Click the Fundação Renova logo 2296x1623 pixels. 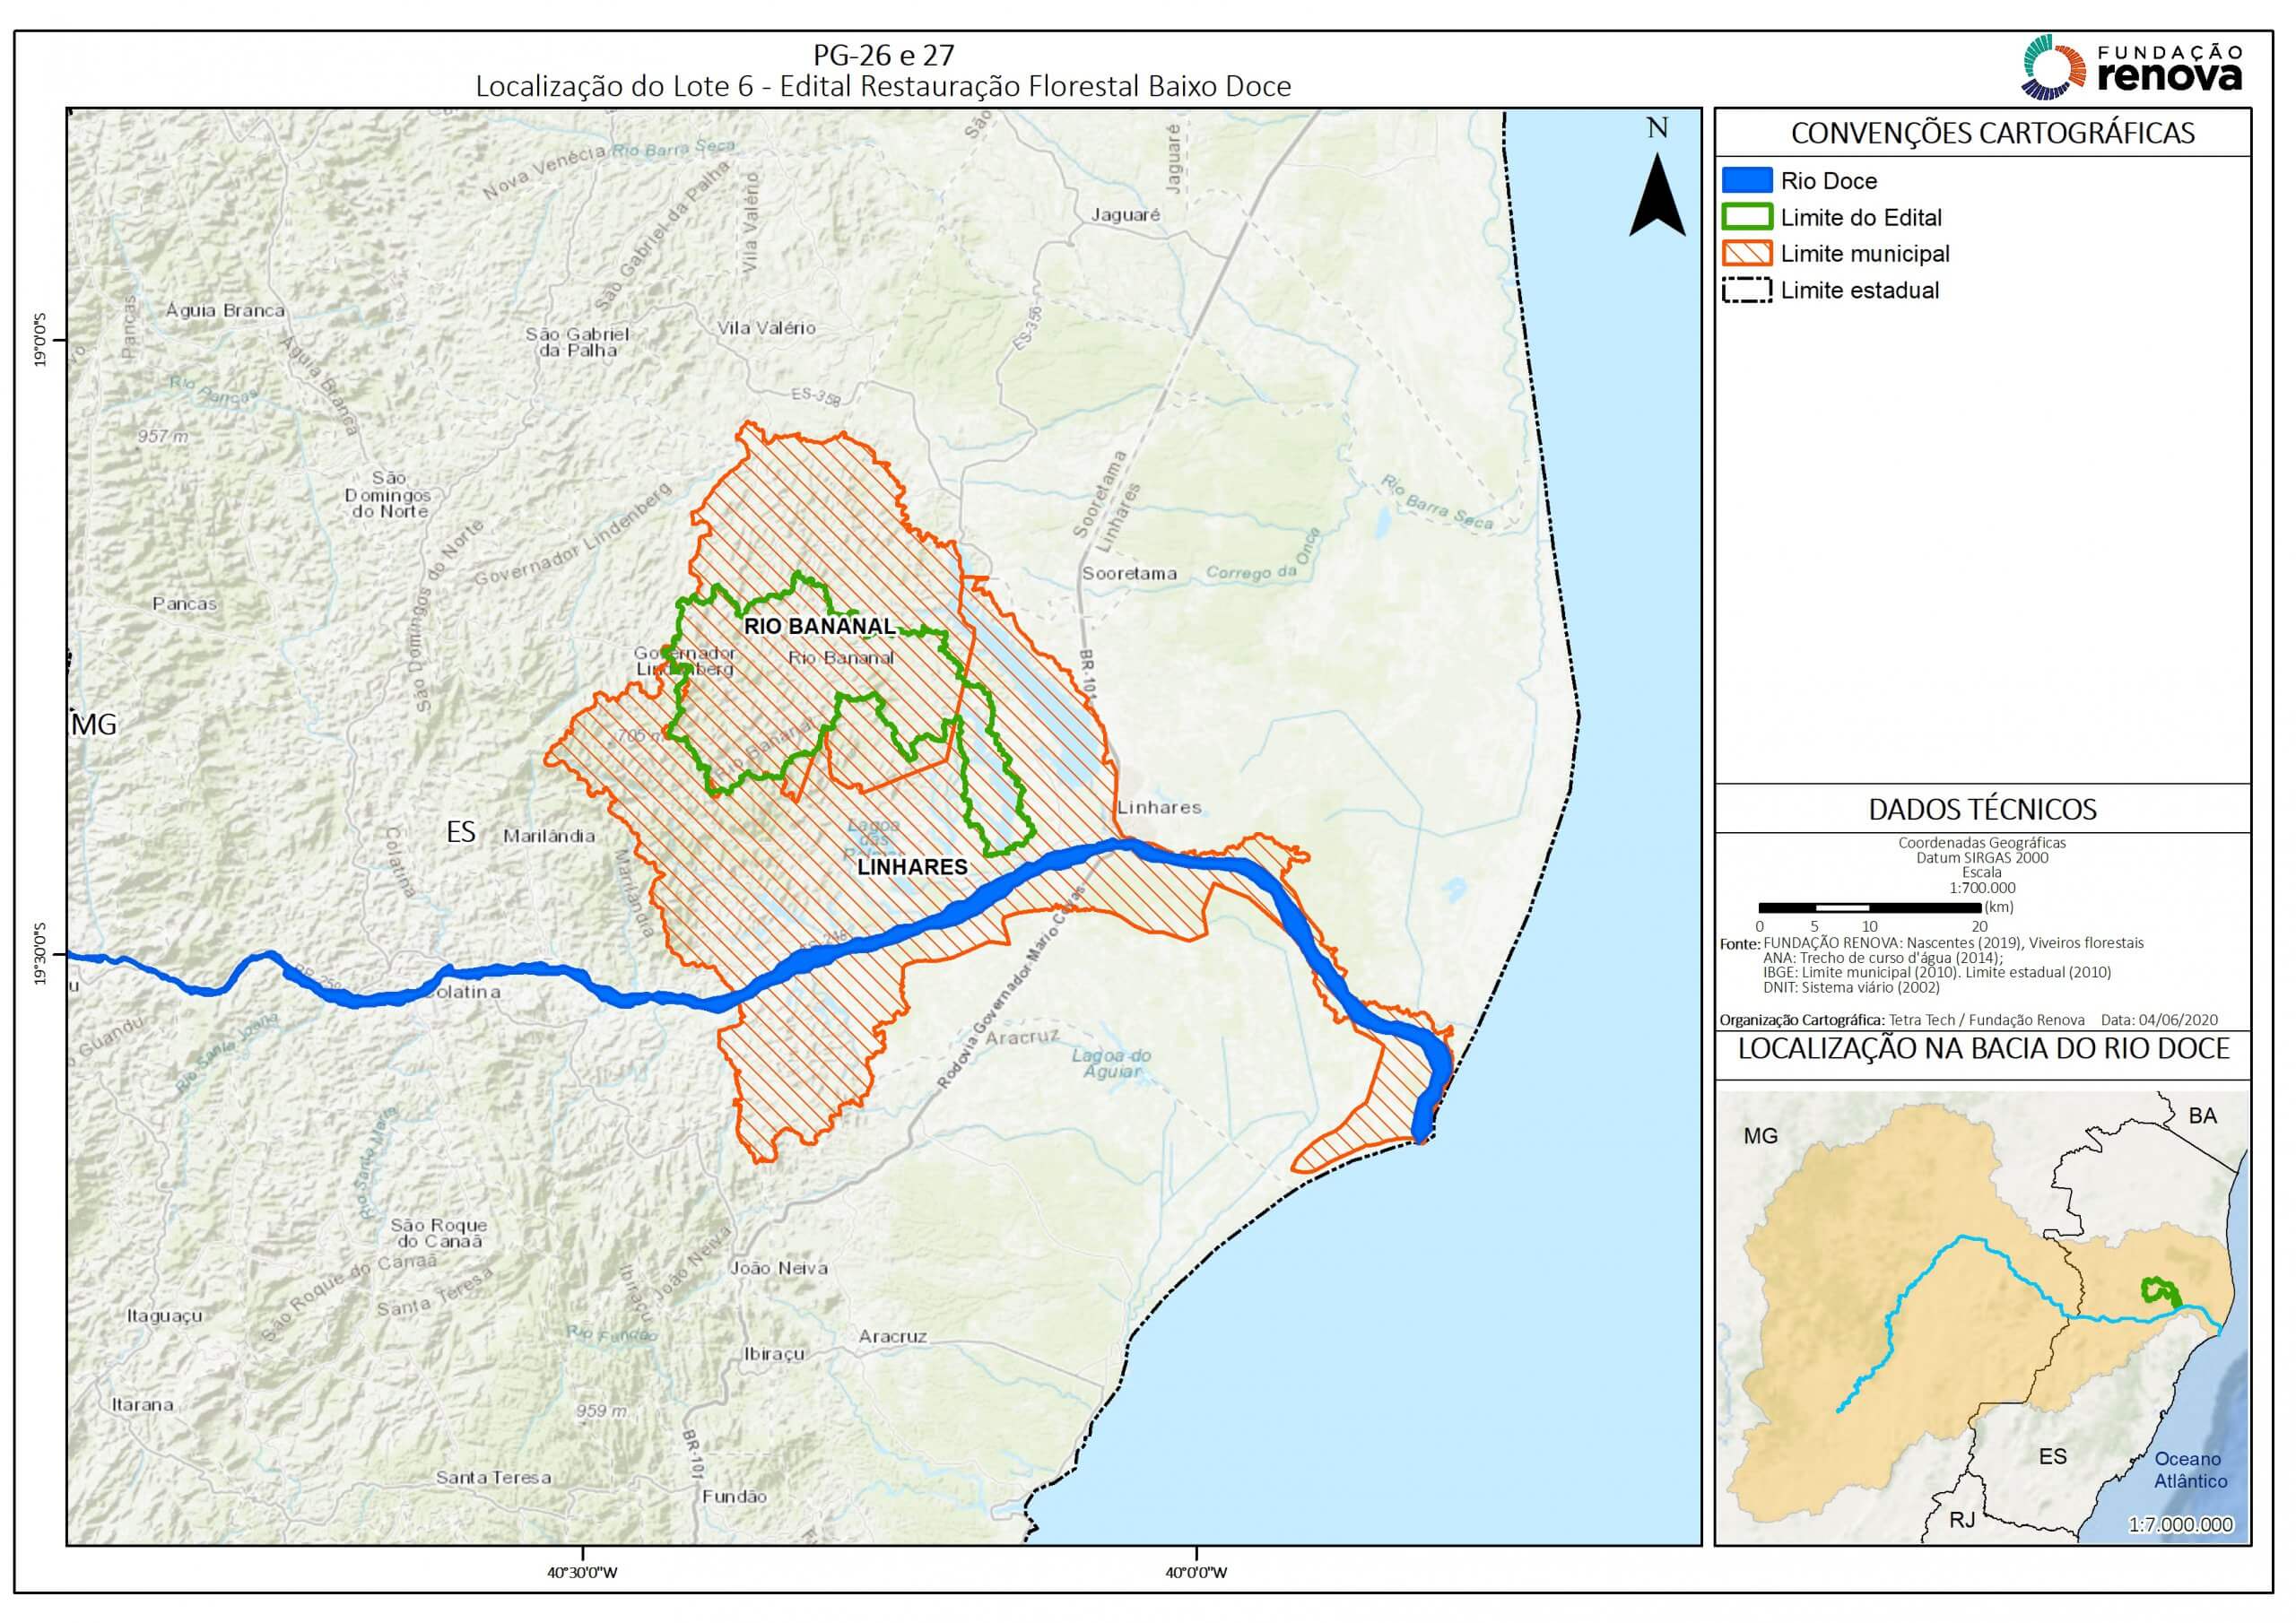[2131, 67]
